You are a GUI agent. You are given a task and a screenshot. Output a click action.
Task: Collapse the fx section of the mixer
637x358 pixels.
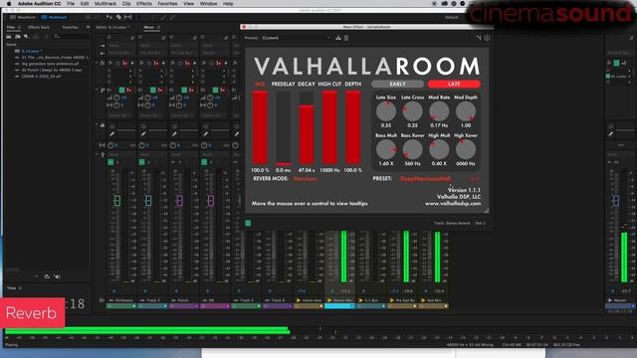[x=98, y=64]
